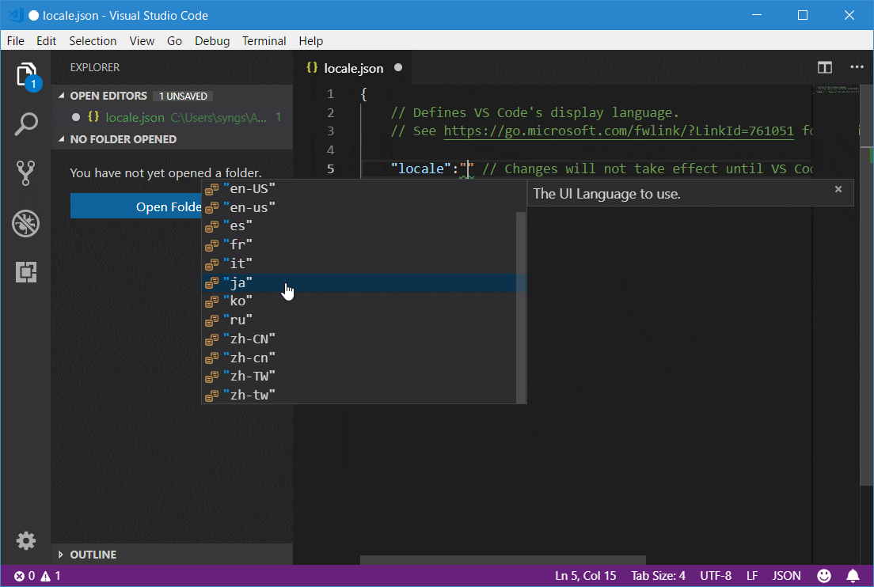Choose the "fr" locale suggestion
This screenshot has height=587, width=874.
click(359, 245)
